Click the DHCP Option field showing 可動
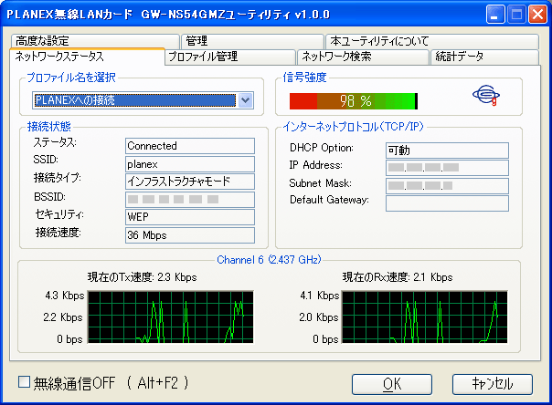 coord(447,151)
